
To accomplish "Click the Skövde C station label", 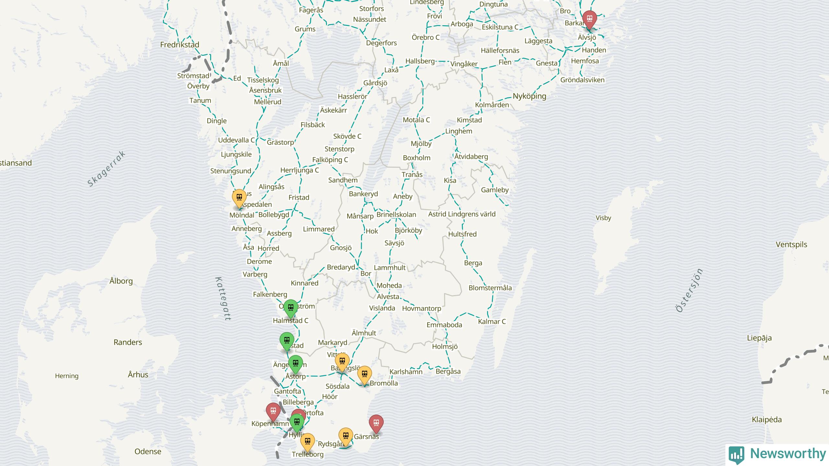I will pos(347,136).
